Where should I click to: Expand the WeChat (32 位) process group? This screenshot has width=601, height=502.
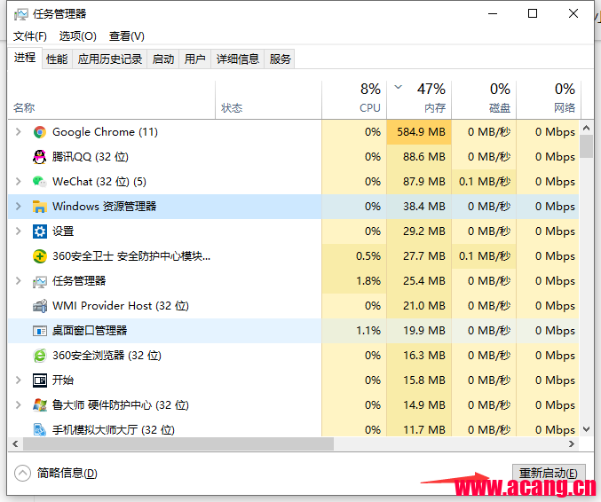pos(18,182)
